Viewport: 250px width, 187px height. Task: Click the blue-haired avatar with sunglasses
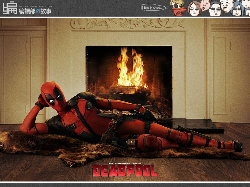[x=237, y=9]
